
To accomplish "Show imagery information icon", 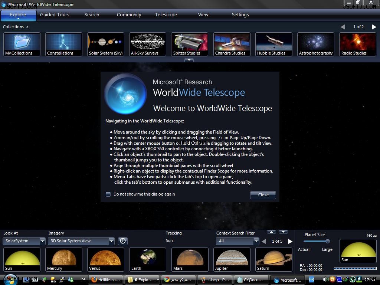I will point(123,241).
